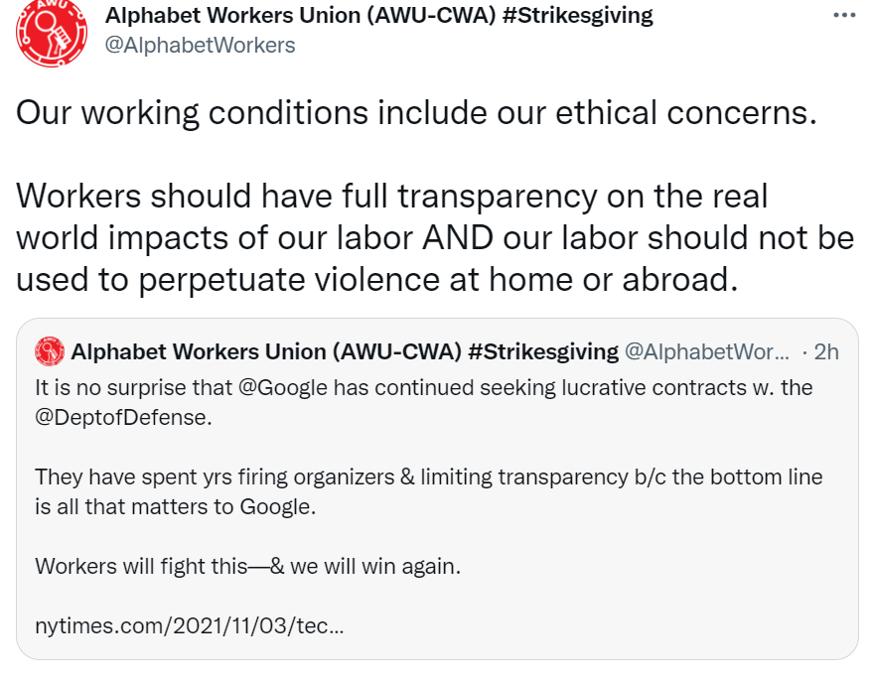Click the "Workers should have full transparency" paragraph
Screen dimensions: 872x682
tap(392, 196)
